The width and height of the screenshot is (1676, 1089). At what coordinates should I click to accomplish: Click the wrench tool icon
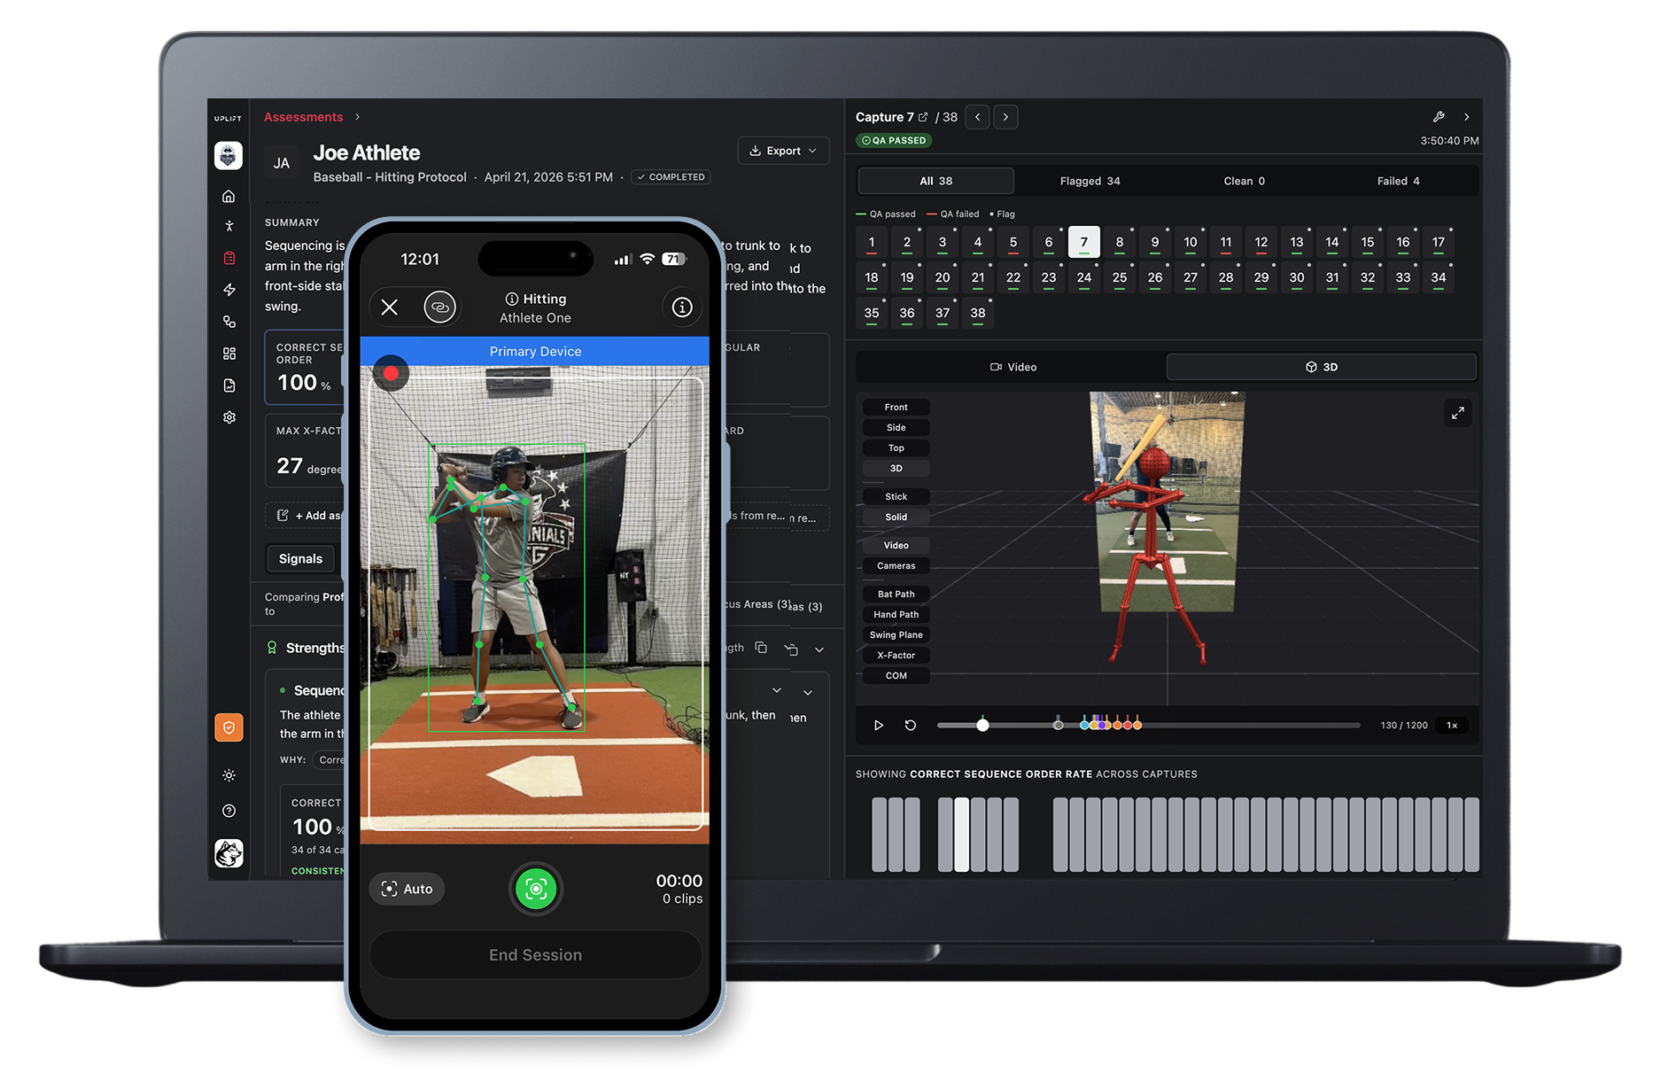tap(1439, 117)
